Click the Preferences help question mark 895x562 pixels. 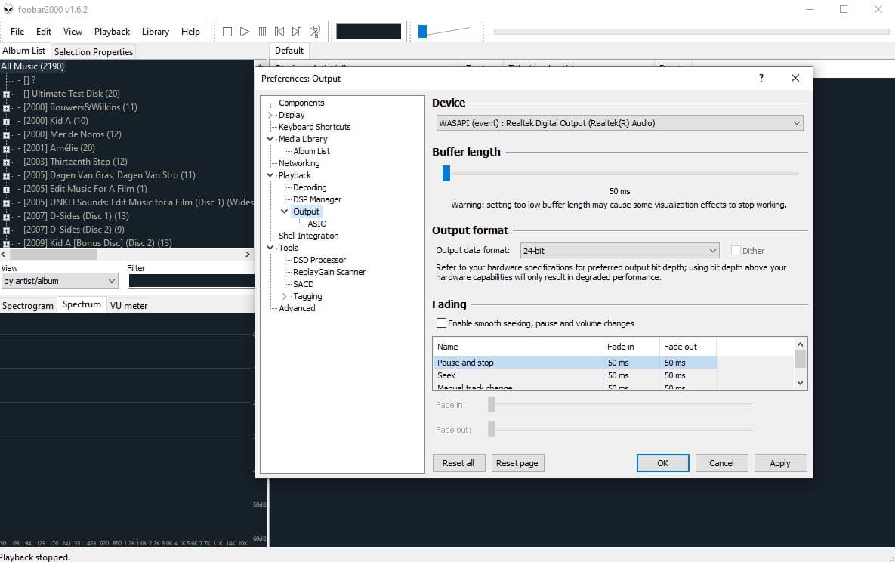click(x=761, y=78)
